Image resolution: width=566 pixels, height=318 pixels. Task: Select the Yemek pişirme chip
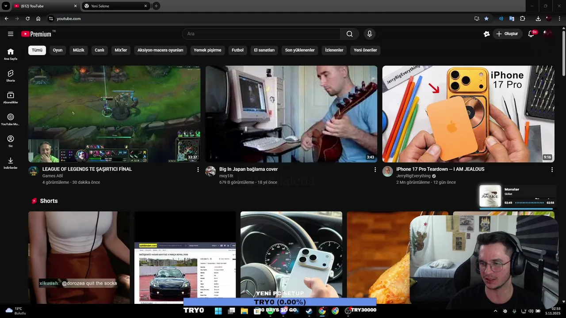207,50
